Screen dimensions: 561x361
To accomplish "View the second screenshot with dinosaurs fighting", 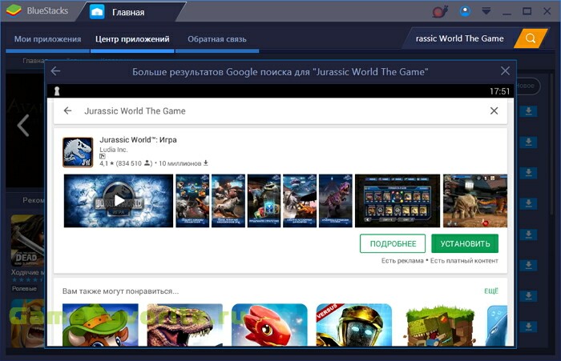I will 228,201.
